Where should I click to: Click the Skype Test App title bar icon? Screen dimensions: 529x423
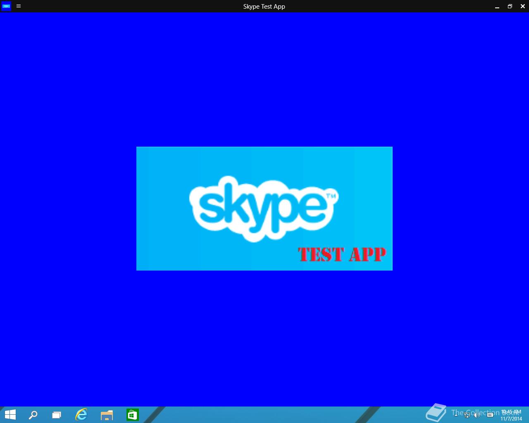[x=6, y=6]
